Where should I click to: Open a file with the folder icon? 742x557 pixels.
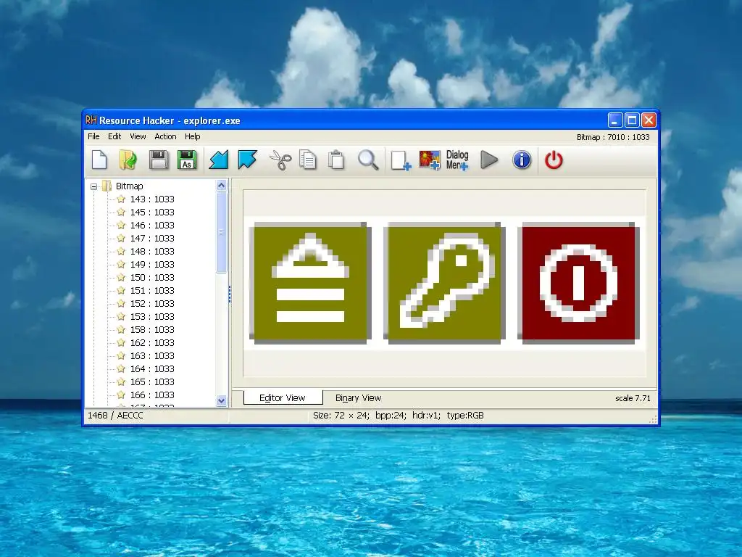pyautogui.click(x=128, y=160)
